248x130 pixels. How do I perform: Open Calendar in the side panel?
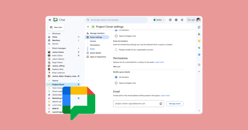[199, 27]
